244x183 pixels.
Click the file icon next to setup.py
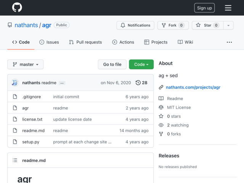(15, 142)
